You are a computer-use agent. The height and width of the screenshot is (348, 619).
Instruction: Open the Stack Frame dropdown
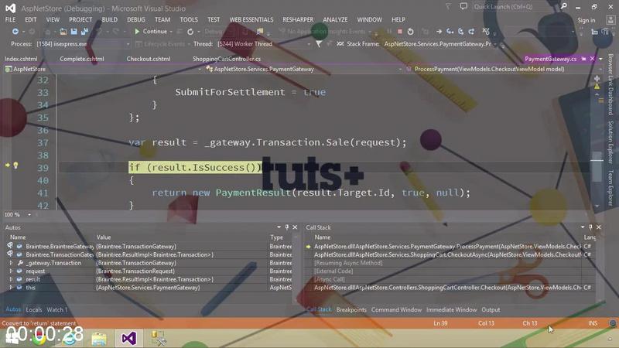coord(495,44)
